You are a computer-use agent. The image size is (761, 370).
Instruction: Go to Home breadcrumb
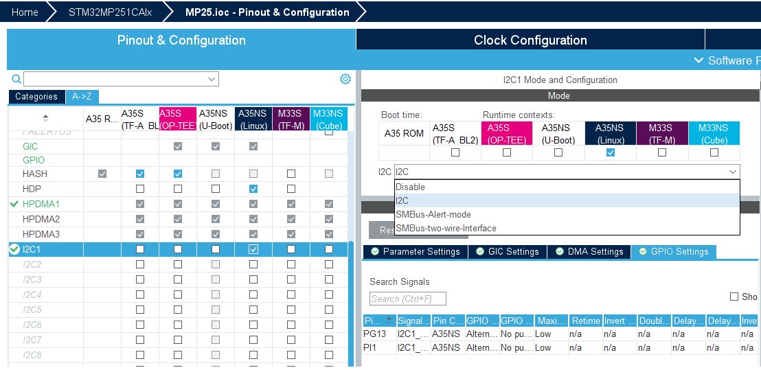[25, 12]
